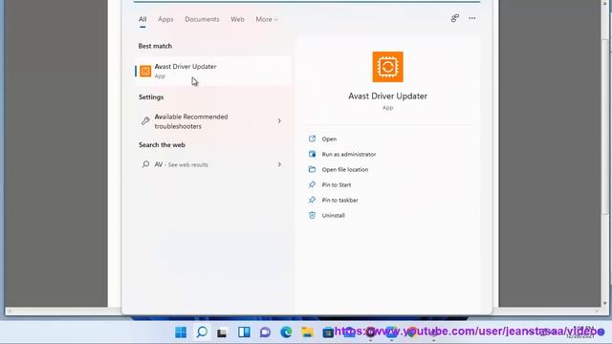Choose Pin to Start
The image size is (612, 344).
click(337, 184)
